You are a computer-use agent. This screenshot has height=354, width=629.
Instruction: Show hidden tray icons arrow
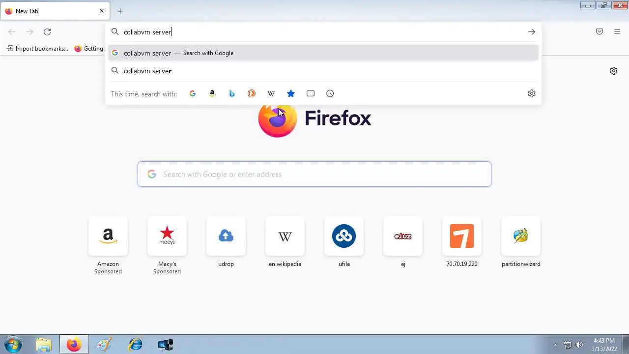pyautogui.click(x=555, y=345)
